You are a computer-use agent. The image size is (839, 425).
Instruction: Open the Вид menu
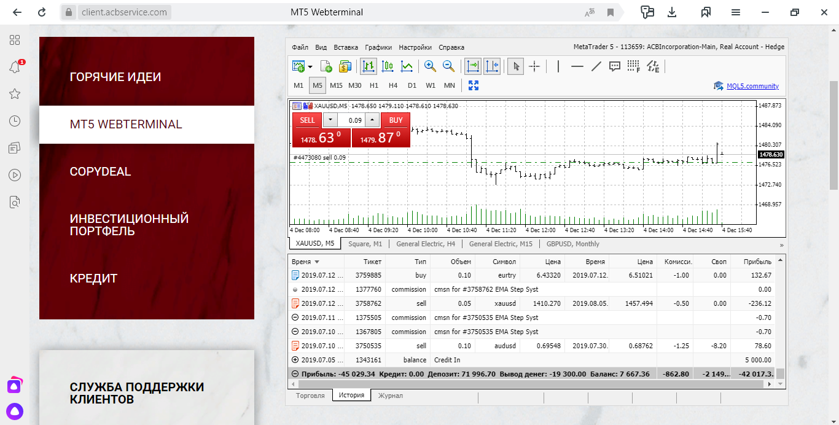tap(321, 47)
